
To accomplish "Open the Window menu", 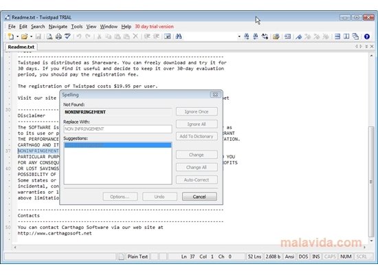I will tap(109, 27).
